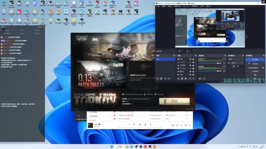266x149 pixels.
Task: Open the lyrics view in music player
Action: click(x=151, y=125)
